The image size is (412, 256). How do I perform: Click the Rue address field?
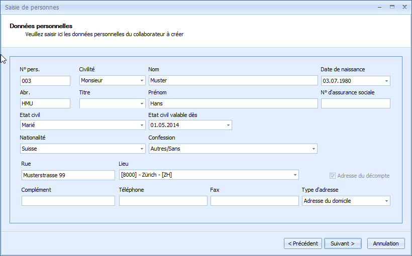[68, 175]
